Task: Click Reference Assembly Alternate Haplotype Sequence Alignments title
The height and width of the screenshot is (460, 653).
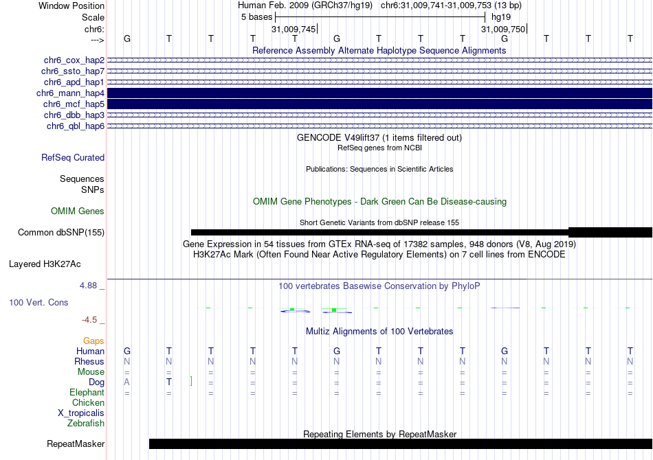Action: pyautogui.click(x=379, y=50)
